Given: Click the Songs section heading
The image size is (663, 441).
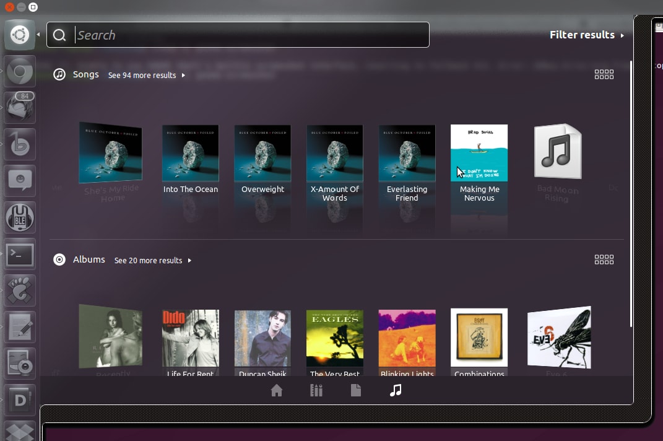Looking at the screenshot, I should [86, 74].
